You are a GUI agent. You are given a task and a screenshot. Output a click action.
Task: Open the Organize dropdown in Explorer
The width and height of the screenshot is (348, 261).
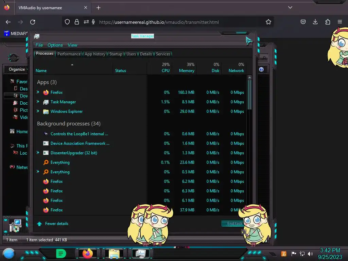(x=18, y=69)
